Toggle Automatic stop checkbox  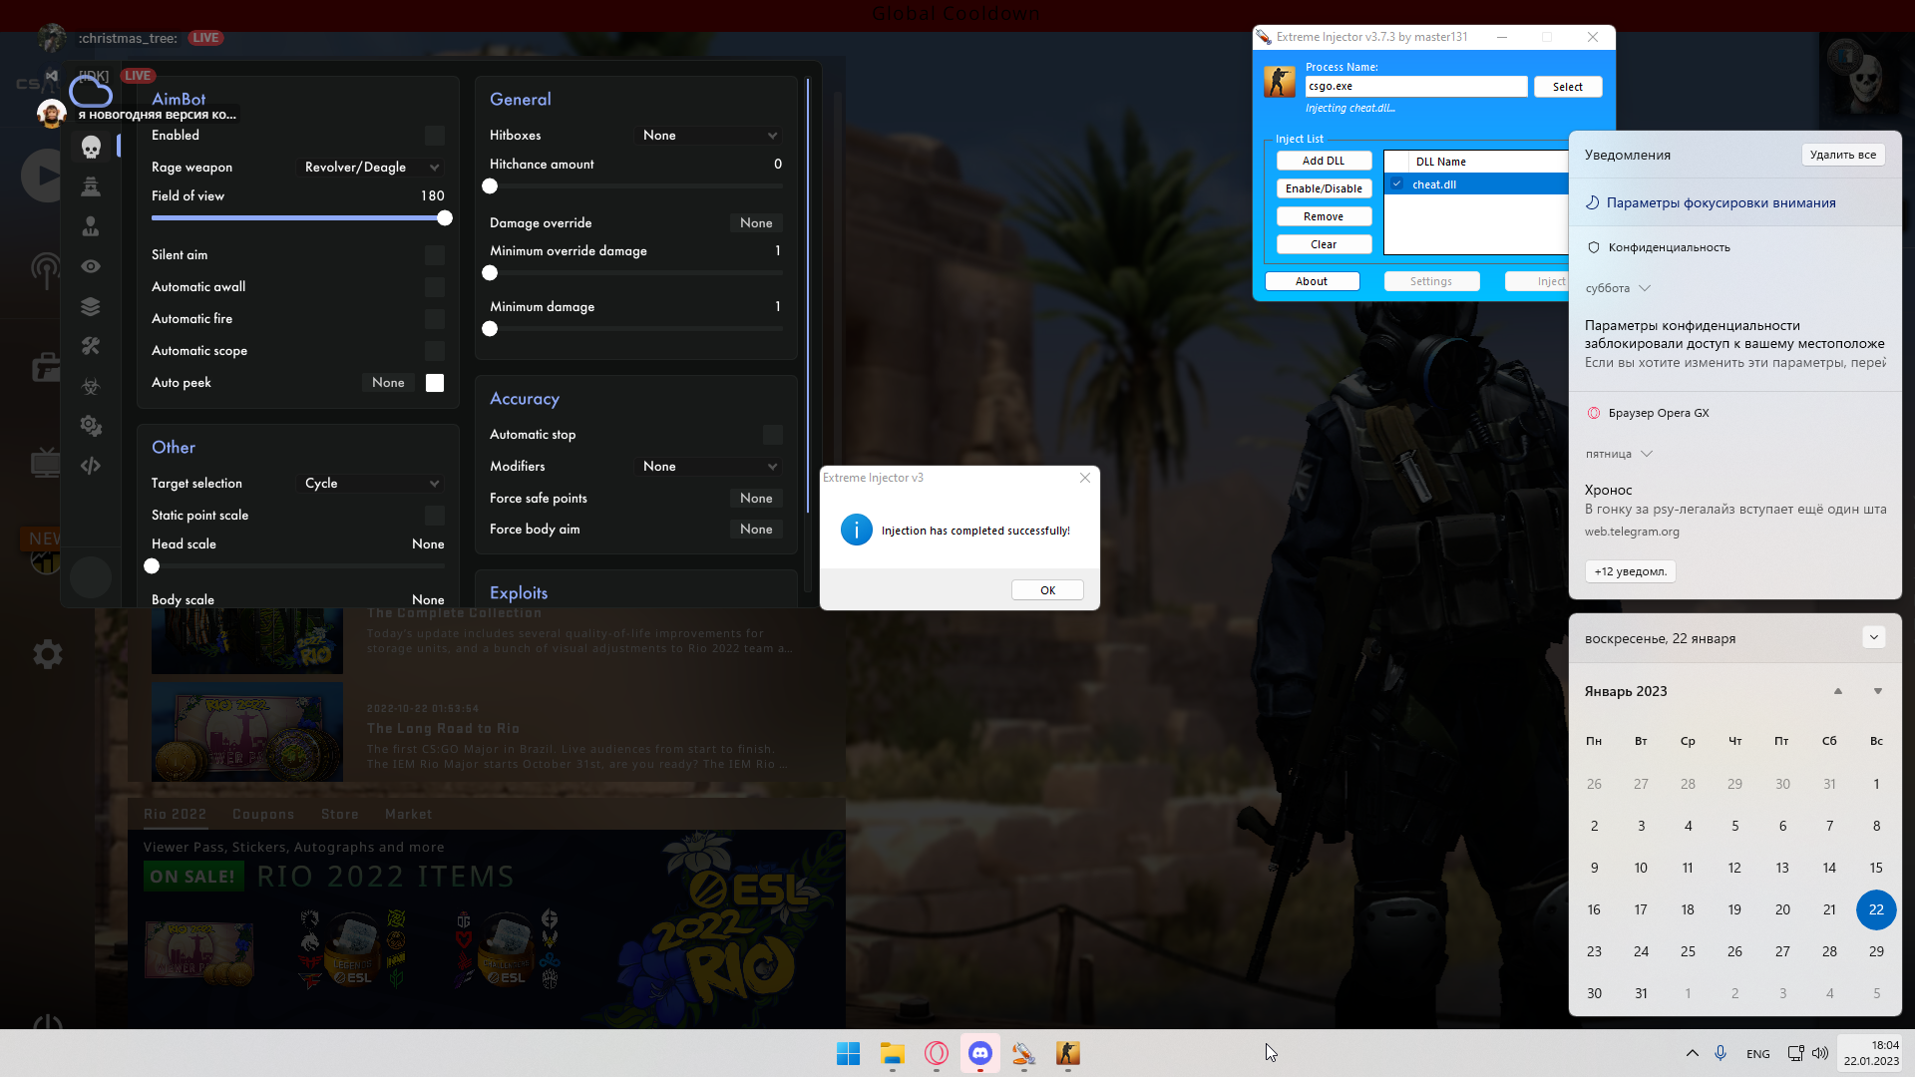pos(773,435)
